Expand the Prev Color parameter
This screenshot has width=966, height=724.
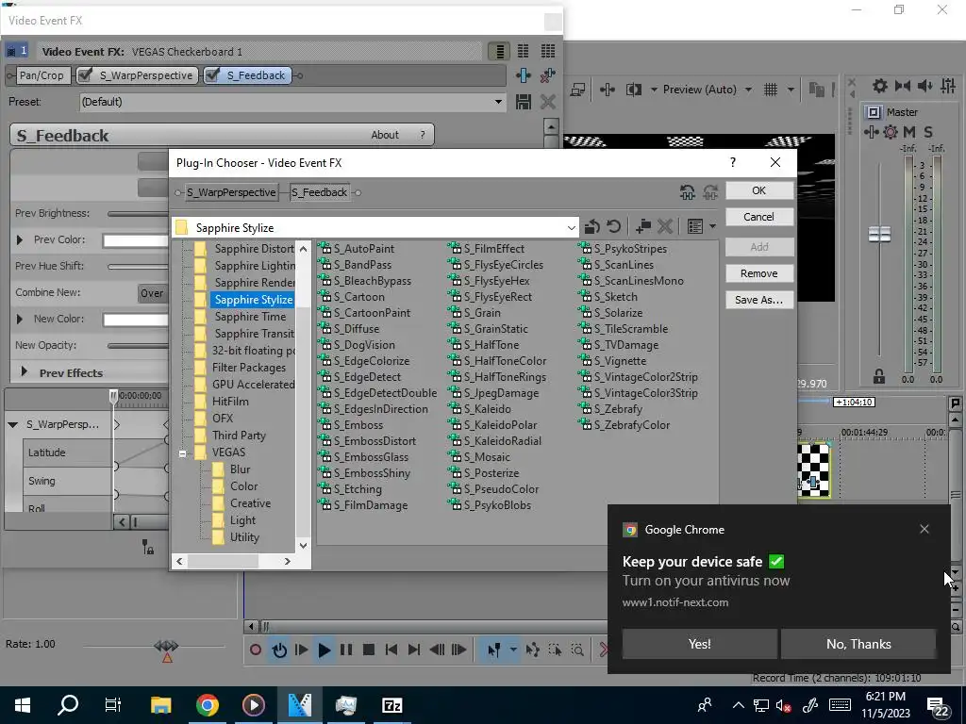pyautogui.click(x=20, y=239)
